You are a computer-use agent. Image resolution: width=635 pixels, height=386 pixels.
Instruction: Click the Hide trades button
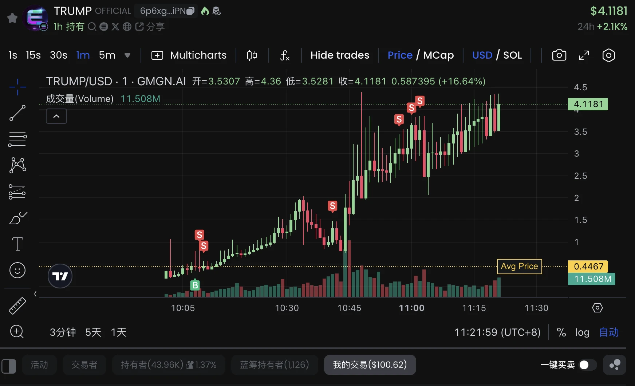pyautogui.click(x=340, y=55)
